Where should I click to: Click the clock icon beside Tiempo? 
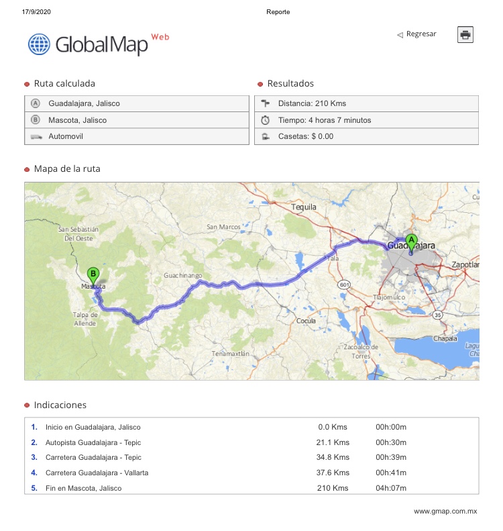click(265, 120)
